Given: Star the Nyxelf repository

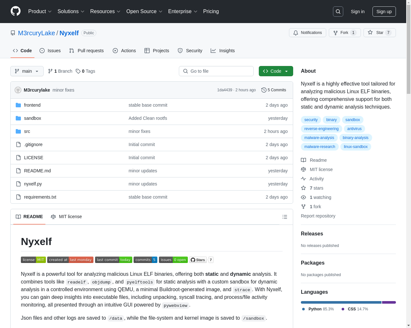Looking at the screenshot, I should click(380, 33).
